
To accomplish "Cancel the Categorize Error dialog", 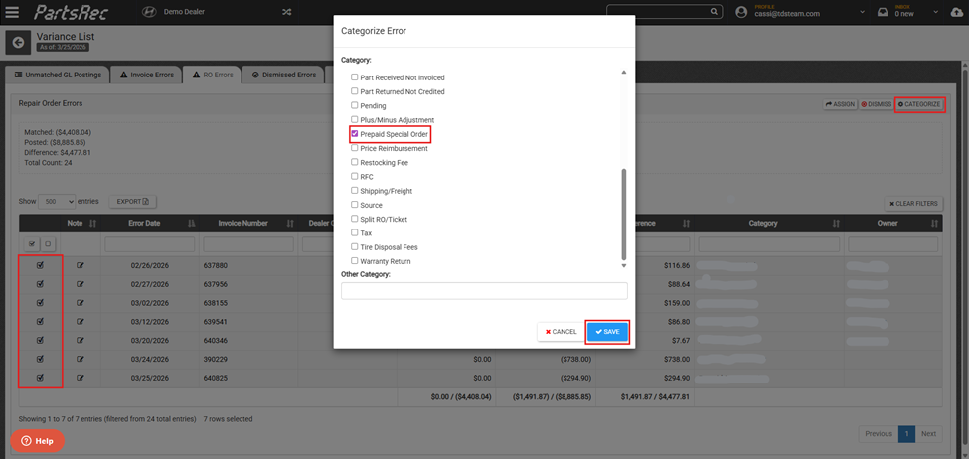I will point(562,332).
